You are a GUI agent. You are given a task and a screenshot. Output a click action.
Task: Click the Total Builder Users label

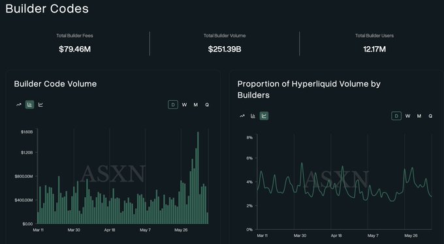click(374, 36)
